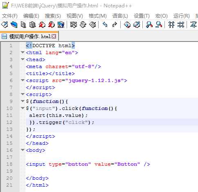Collapse the <script> fold marker on line 8
The image size is (198, 192).
coord(22,94)
